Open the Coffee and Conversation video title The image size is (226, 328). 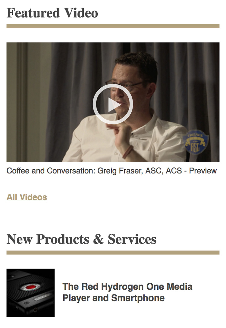pos(111,171)
